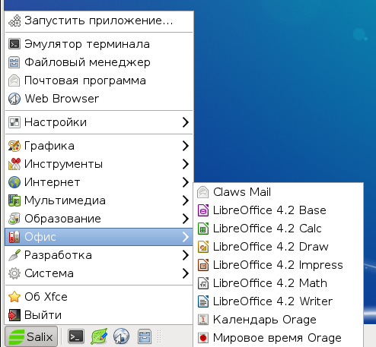Launch LibreOffice 4.2 Calc spreadsheet icon
Screen dimensions: 376x347
[203, 229]
